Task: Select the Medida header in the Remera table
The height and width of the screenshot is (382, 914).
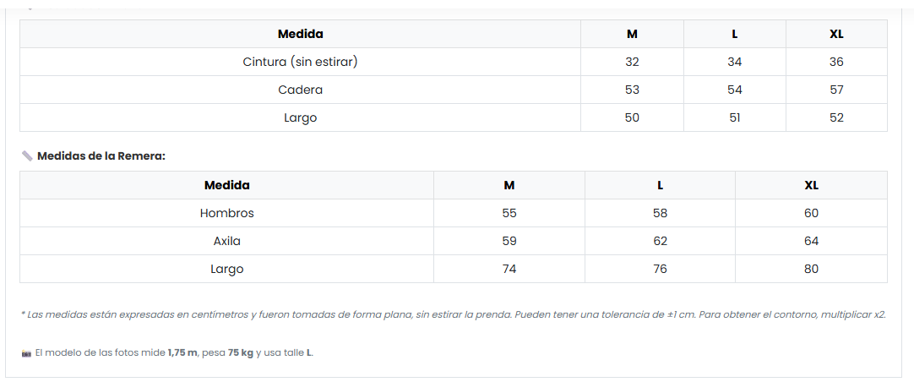Action: 226,185
